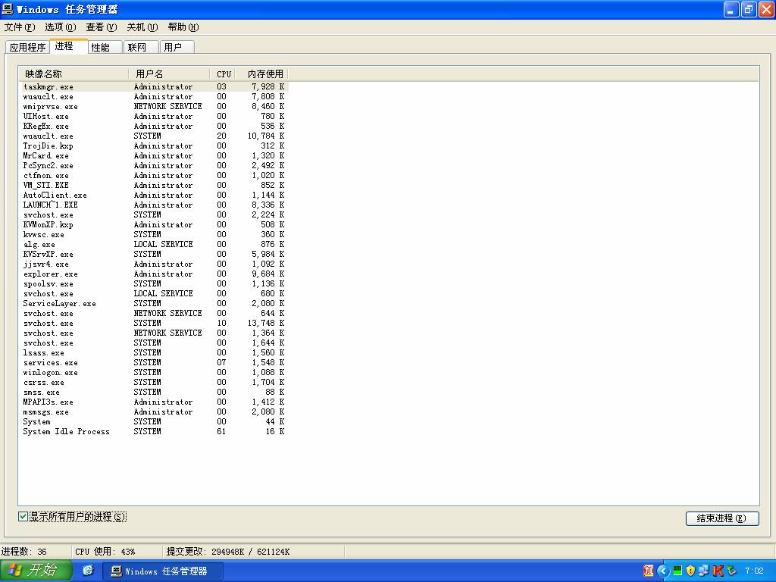This screenshot has height=582, width=776.
Task: Switch to the 性能 tab
Action: tap(105, 47)
